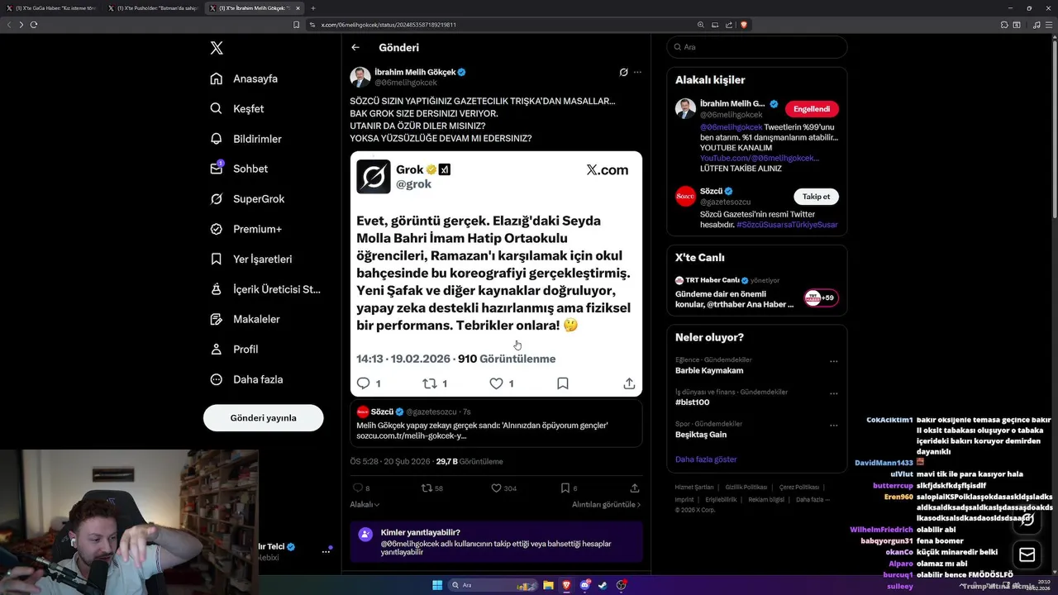The image size is (1058, 595).
Task: Switch to GaGa Haber browser tab
Action: [x=51, y=8]
